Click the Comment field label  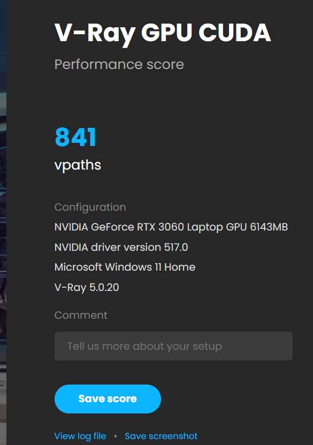(x=81, y=316)
